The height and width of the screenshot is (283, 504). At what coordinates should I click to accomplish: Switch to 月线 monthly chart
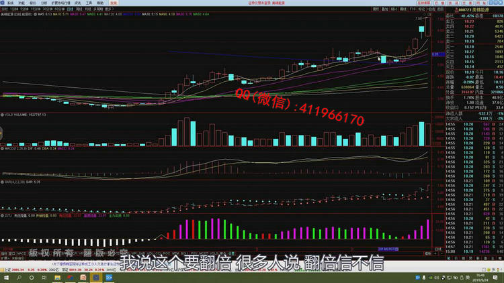click(88, 9)
